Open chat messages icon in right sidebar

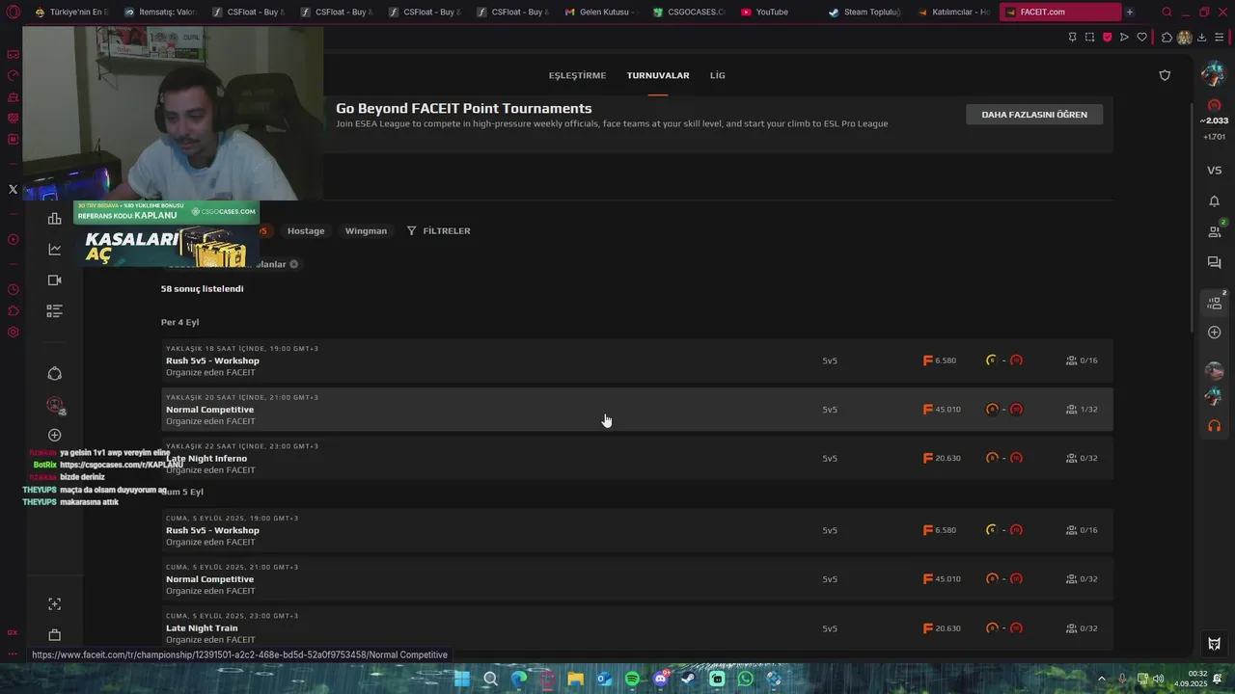tap(1214, 262)
